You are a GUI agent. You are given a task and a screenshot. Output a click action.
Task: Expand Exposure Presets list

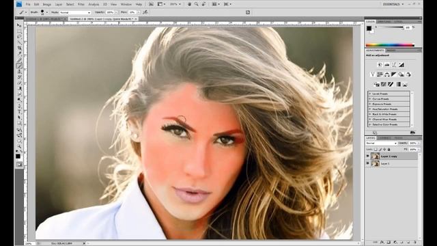[370, 104]
